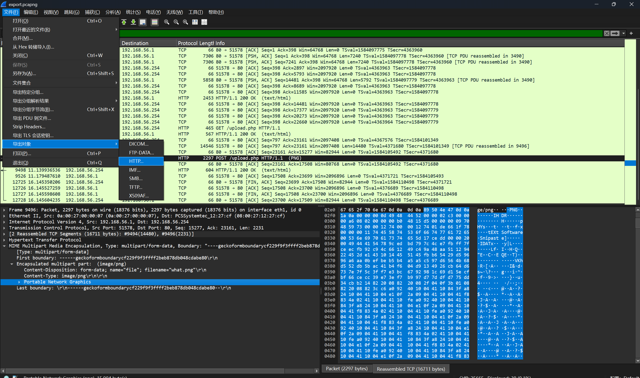Toggle auto-scroll during live capture
Screen dimensions: 640x378
143,22
